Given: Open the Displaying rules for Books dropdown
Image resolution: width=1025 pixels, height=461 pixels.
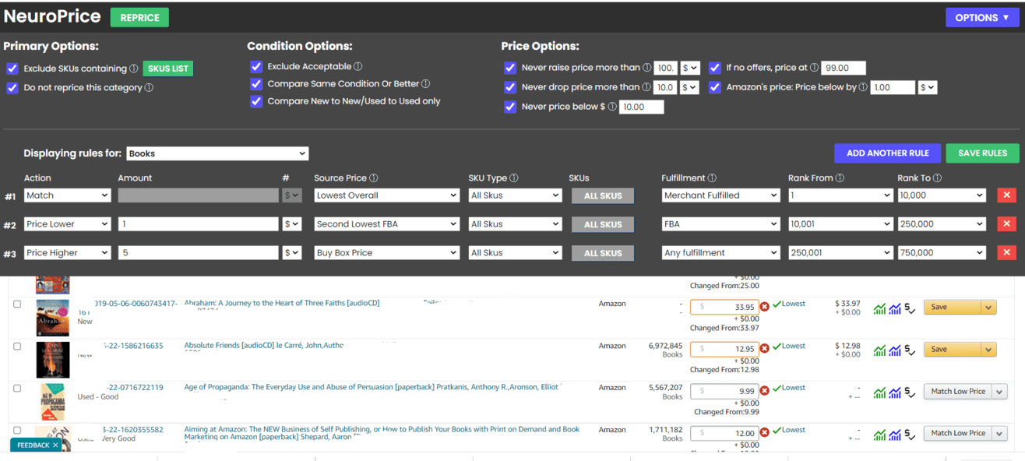Looking at the screenshot, I should tap(217, 154).
